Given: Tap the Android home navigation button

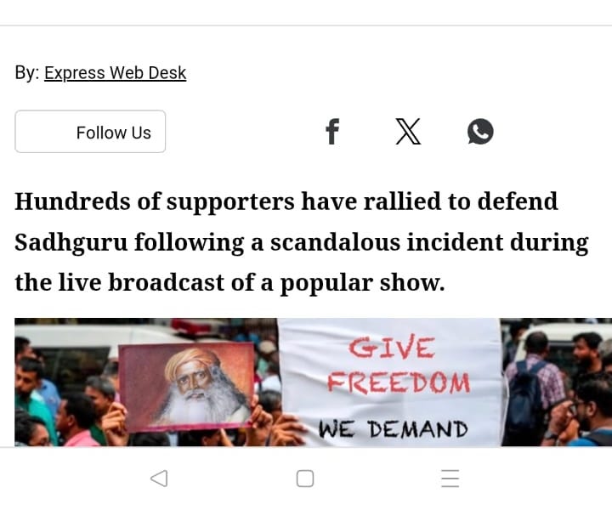Looking at the screenshot, I should [x=305, y=479].
